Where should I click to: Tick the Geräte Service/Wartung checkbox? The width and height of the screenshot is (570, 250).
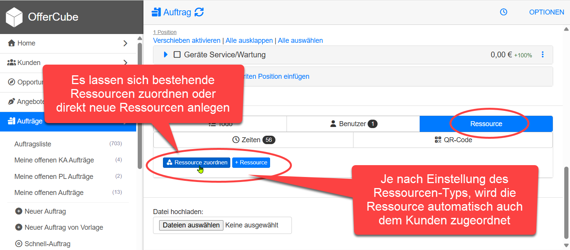177,55
